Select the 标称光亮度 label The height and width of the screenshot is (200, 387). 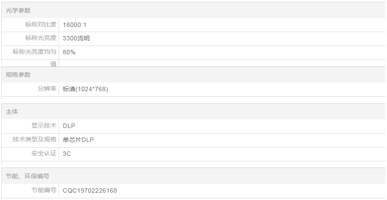pyautogui.click(x=41, y=38)
